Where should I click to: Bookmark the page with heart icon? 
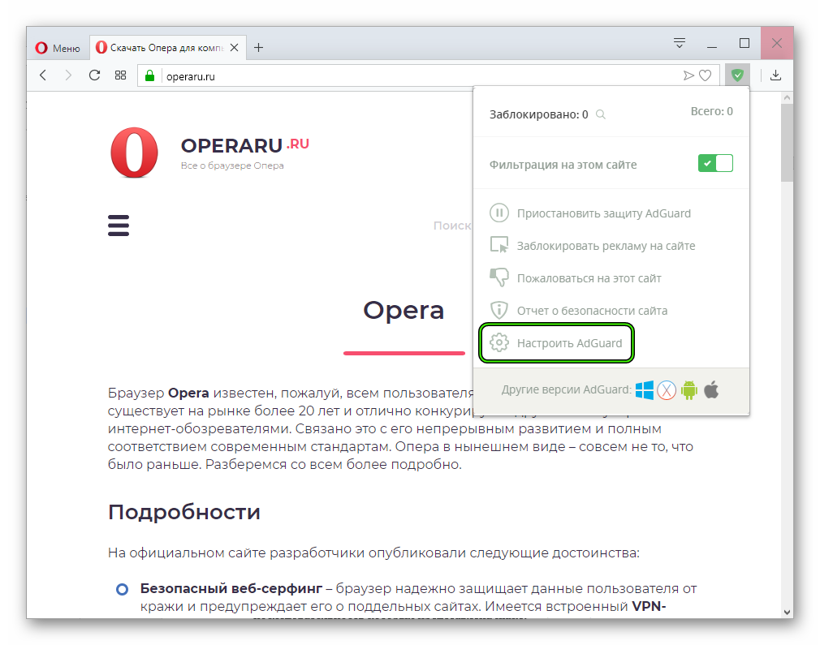tap(705, 75)
